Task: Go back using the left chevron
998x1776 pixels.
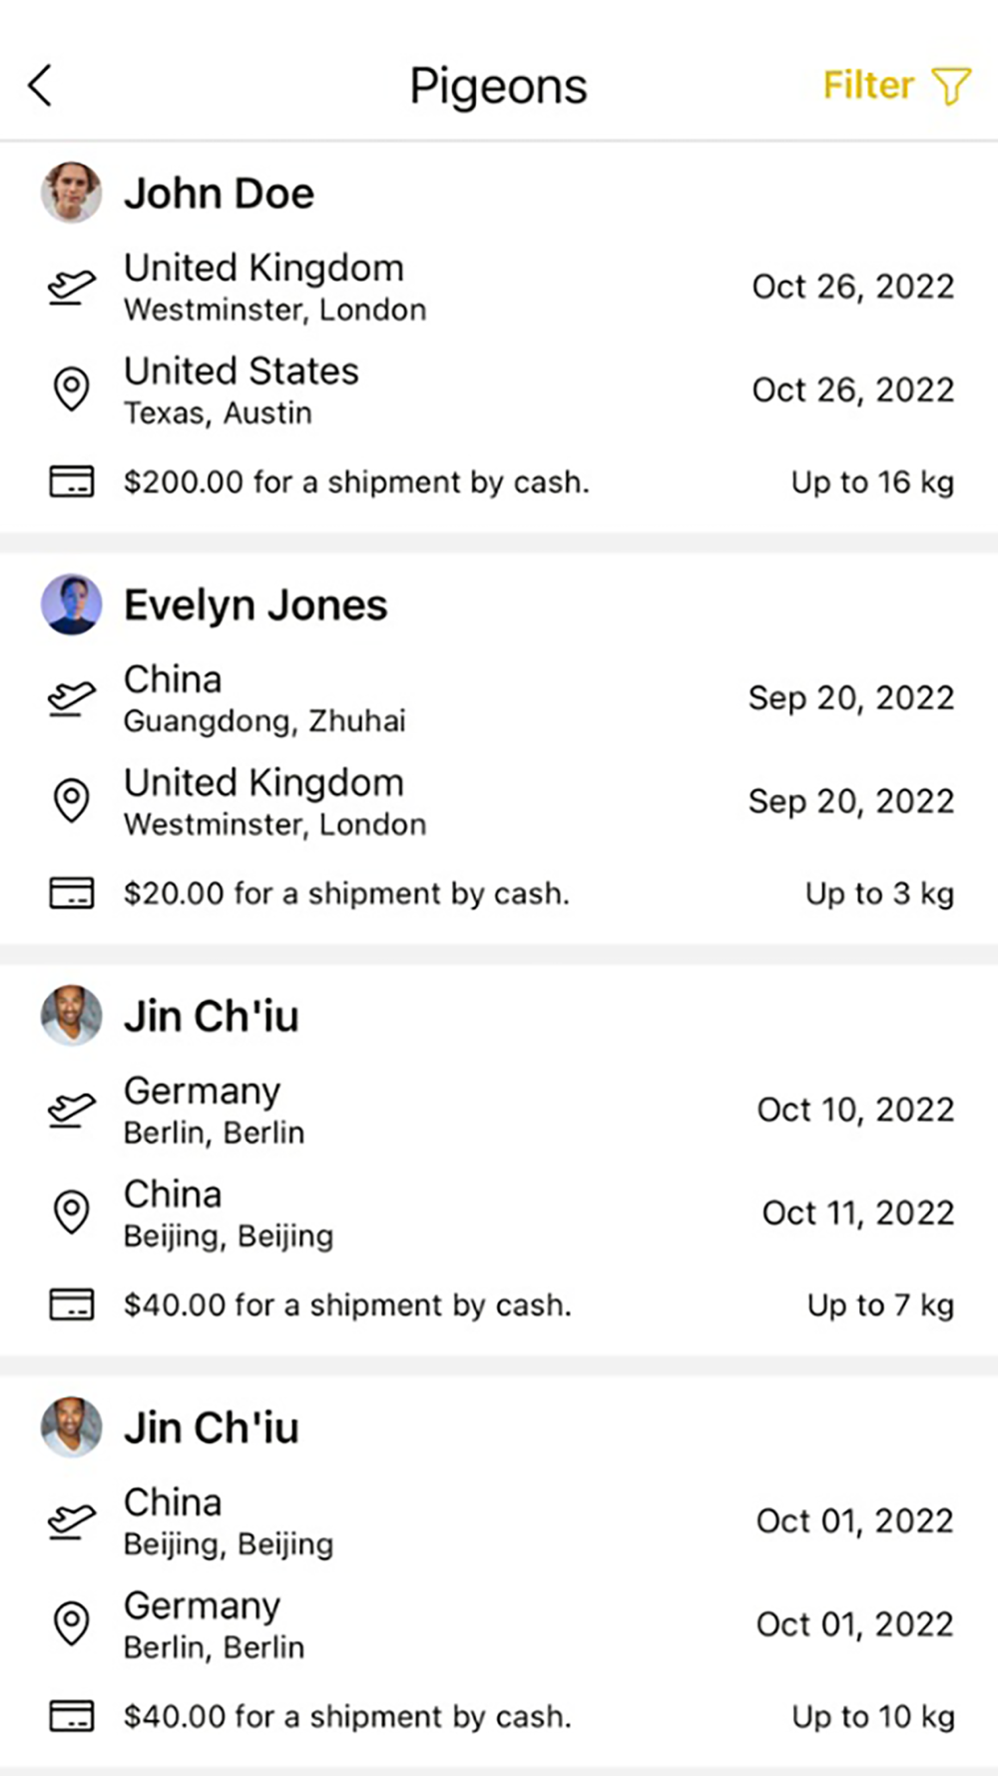Action: tap(40, 86)
